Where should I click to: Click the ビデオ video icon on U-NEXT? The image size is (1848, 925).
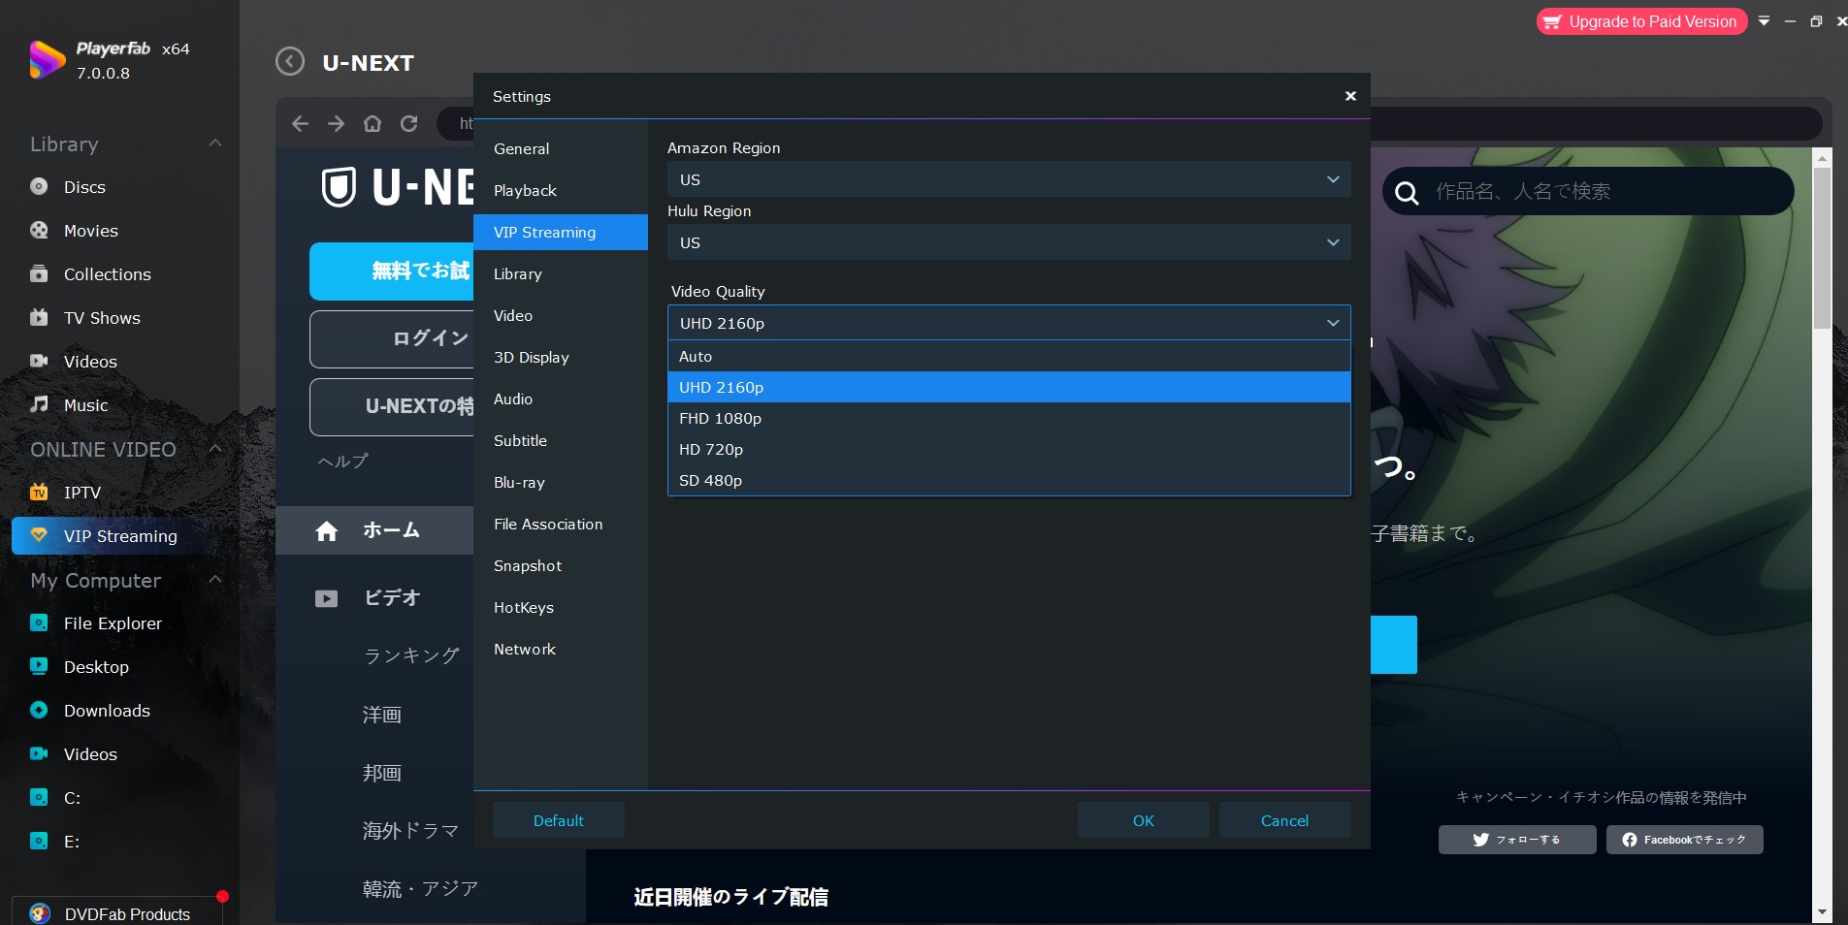[327, 598]
